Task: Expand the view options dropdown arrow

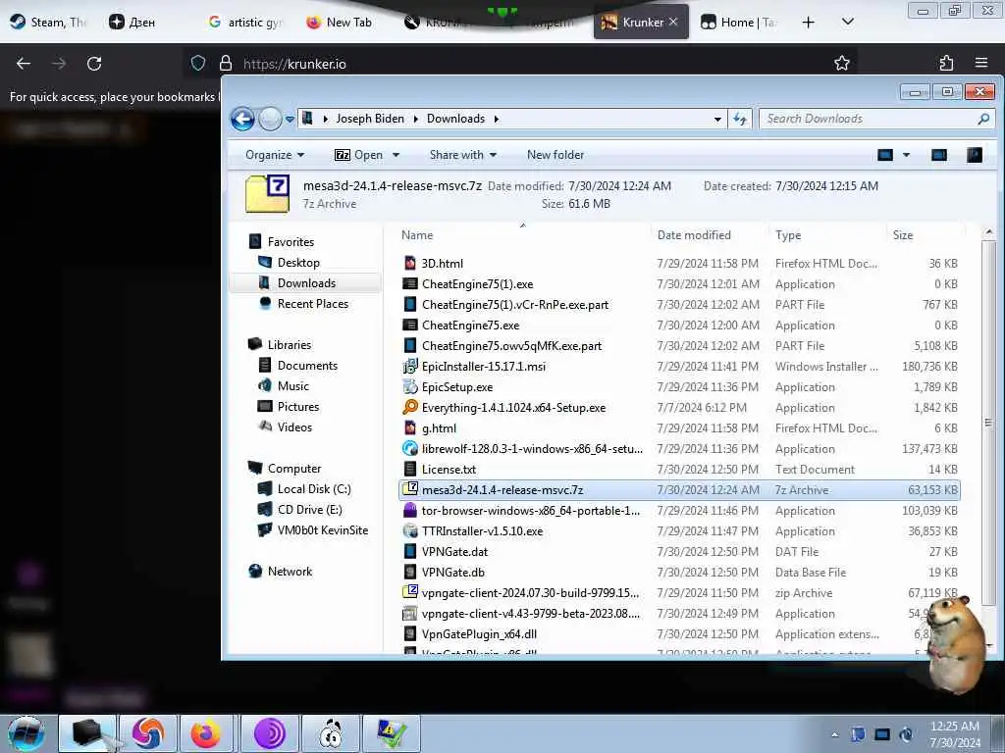Action: coord(906,155)
